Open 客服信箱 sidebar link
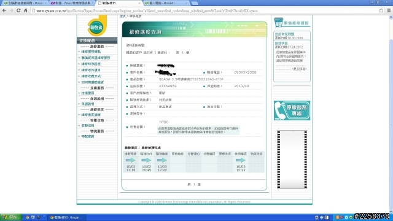 point(88,125)
